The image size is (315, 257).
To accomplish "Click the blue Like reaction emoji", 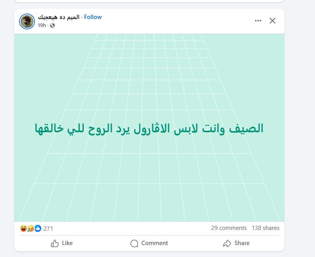I will pos(38,228).
